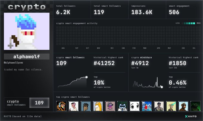Click the crypto smart followers 109 badge
Image resolution: width=203 pixels, height=121 pixels.
pyautogui.click(x=27, y=103)
